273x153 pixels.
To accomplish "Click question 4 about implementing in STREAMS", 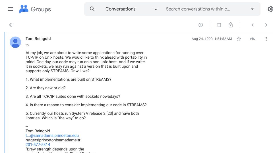I will point(86,105).
